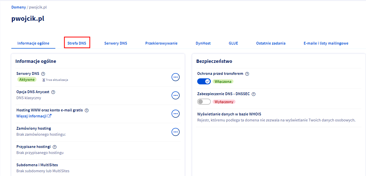Image resolution: width=366 pixels, height=176 pixels.
Task: Switch to the Strefa DNS tab
Action: tap(77, 43)
